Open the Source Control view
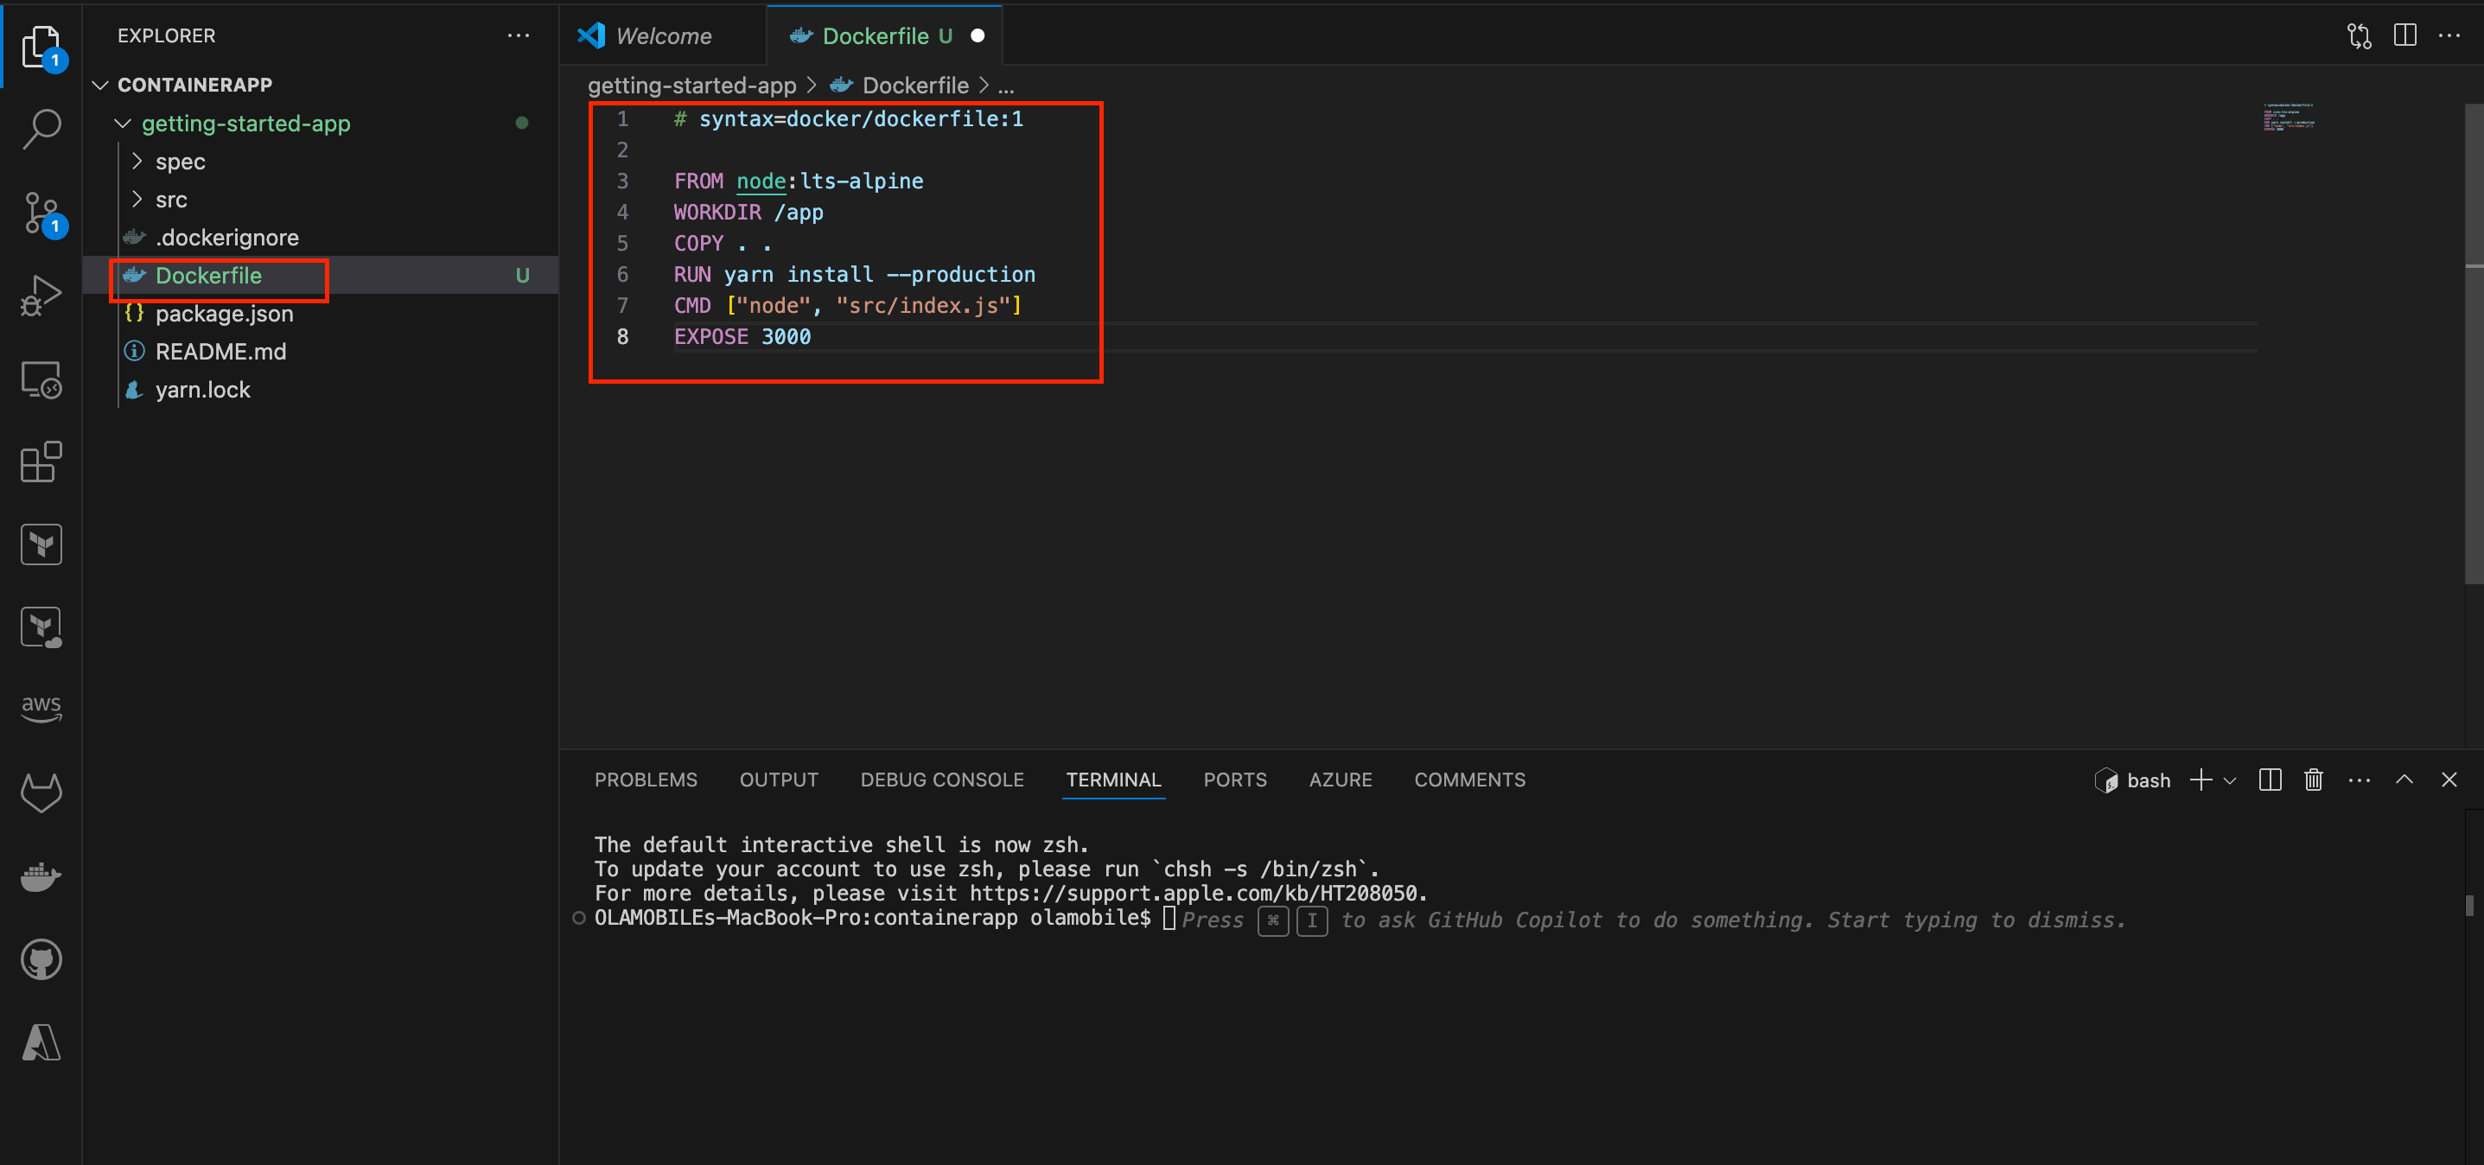 [x=41, y=212]
